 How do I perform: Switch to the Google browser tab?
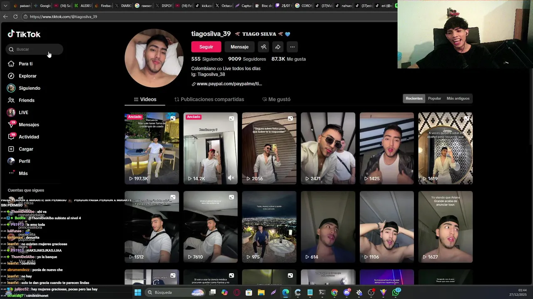pos(42,6)
